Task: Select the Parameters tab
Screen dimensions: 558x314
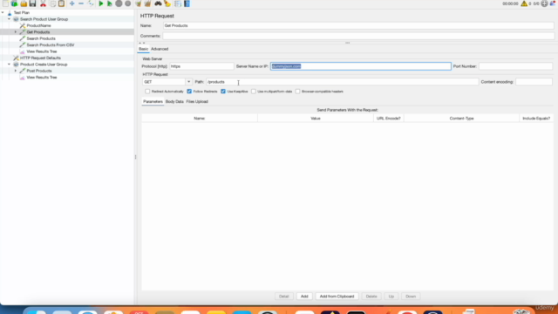Action: coord(153,101)
